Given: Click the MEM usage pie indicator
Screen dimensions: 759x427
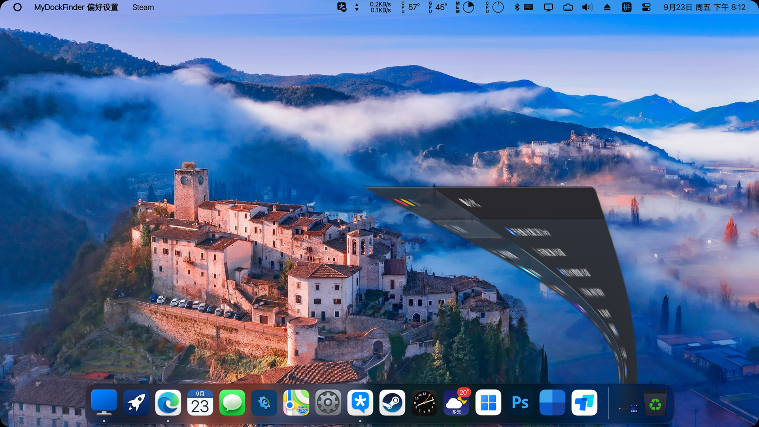Looking at the screenshot, I should pyautogui.click(x=465, y=7).
